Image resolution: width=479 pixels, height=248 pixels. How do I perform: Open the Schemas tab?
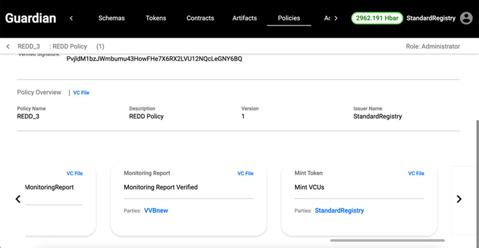[112, 18]
